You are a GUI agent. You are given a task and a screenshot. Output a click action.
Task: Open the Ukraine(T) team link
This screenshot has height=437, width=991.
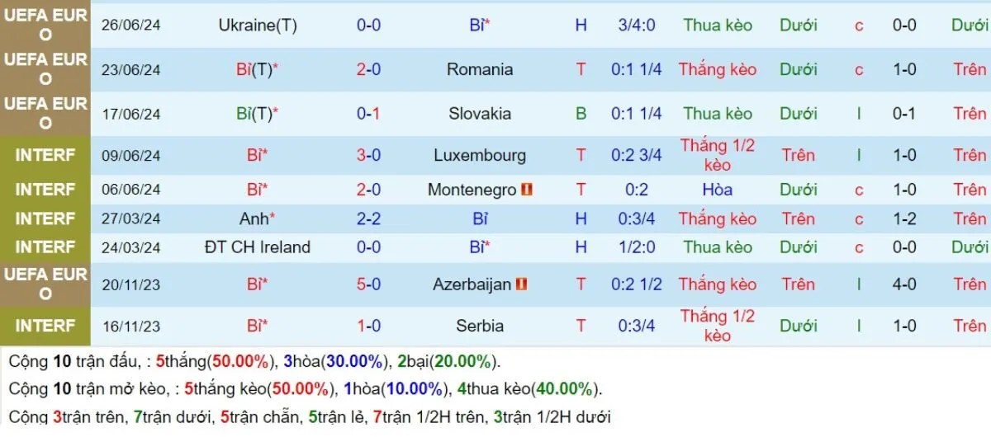(258, 26)
